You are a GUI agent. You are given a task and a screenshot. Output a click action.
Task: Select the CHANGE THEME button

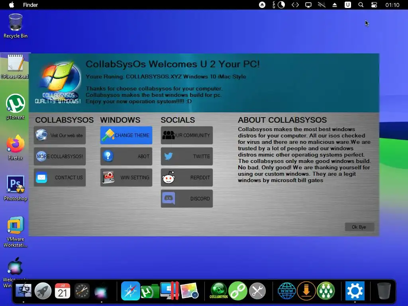coord(126,135)
